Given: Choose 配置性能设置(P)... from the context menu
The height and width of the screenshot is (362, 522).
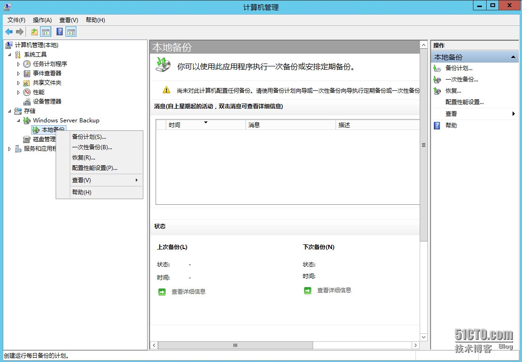Looking at the screenshot, I should point(99,168).
